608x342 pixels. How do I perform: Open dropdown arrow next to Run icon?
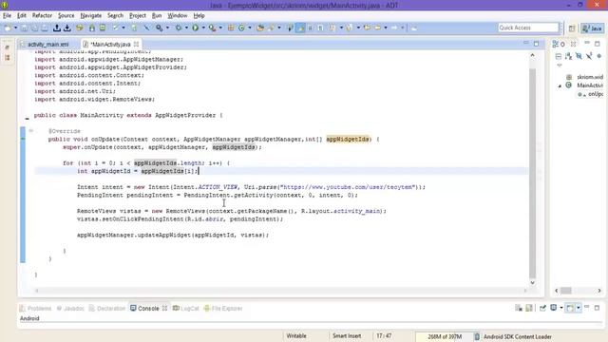[203, 28]
